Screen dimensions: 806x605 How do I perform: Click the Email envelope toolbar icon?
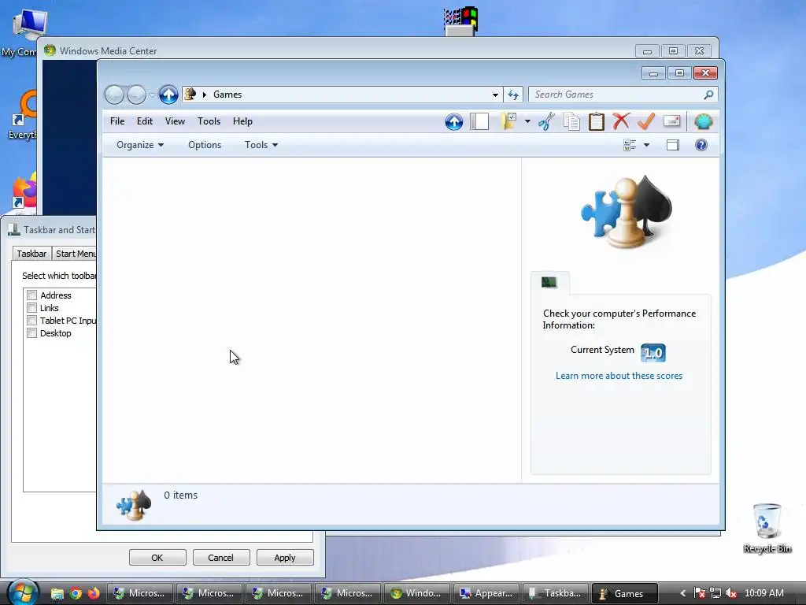pyautogui.click(x=672, y=121)
